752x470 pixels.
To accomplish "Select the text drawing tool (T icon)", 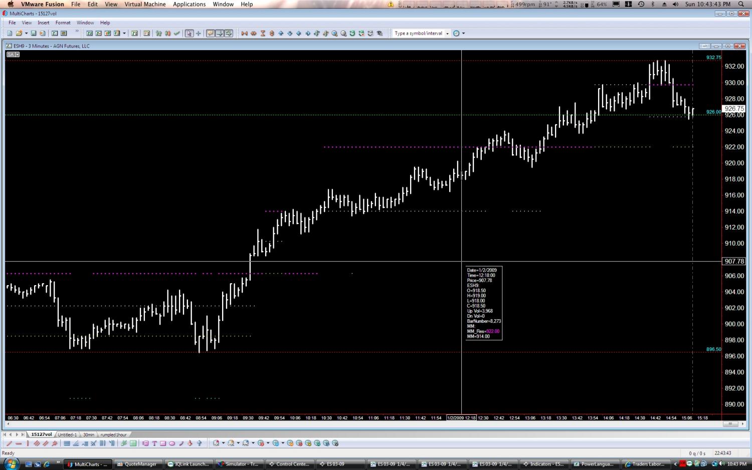I will tap(154, 443).
